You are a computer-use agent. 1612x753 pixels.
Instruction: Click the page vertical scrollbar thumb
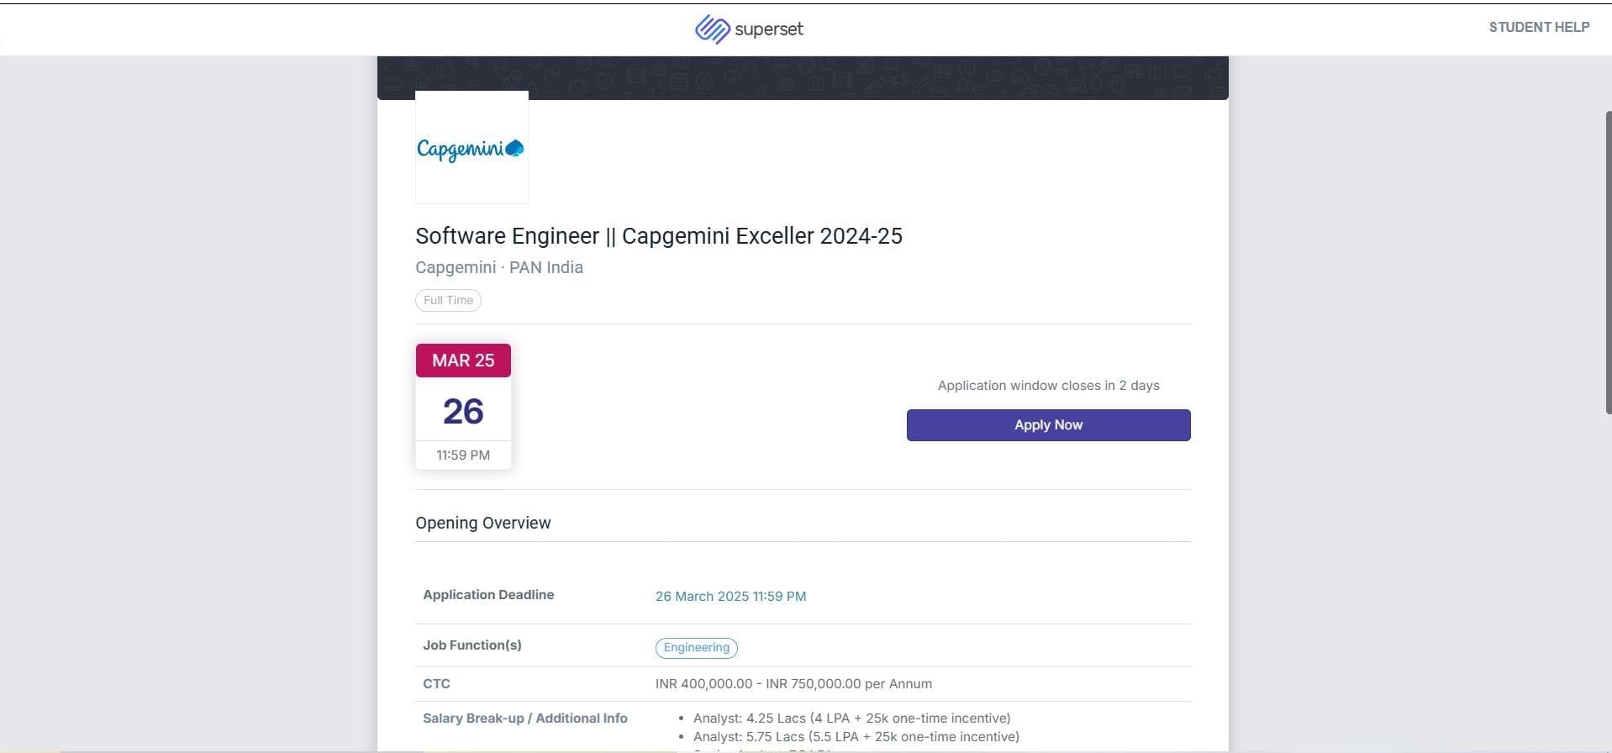1608,261
